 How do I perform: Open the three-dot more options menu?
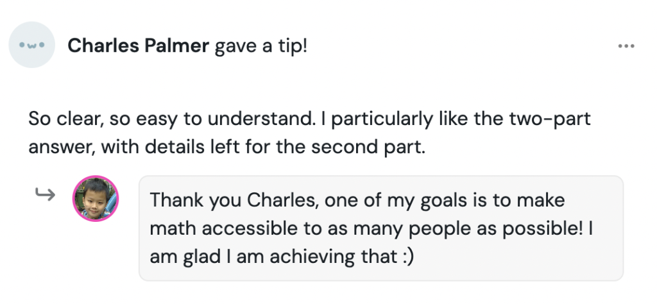pos(626,46)
